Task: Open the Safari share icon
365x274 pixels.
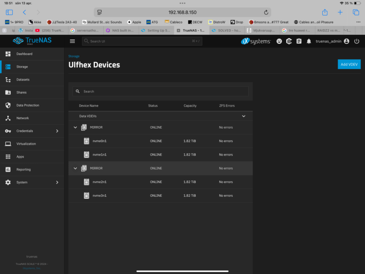Action: point(324,12)
